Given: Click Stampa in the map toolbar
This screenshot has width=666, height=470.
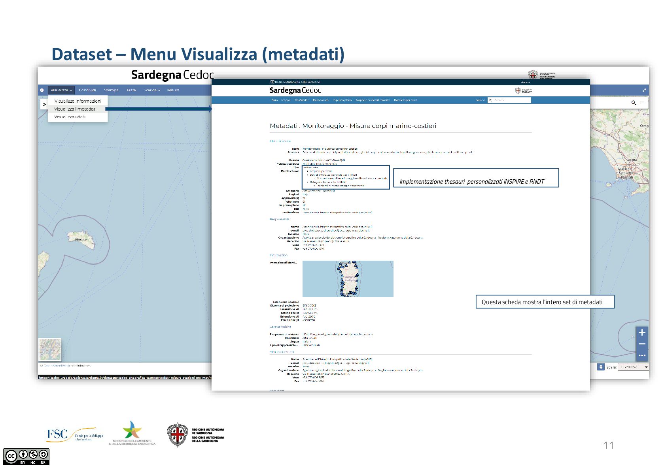Looking at the screenshot, I should 111,90.
